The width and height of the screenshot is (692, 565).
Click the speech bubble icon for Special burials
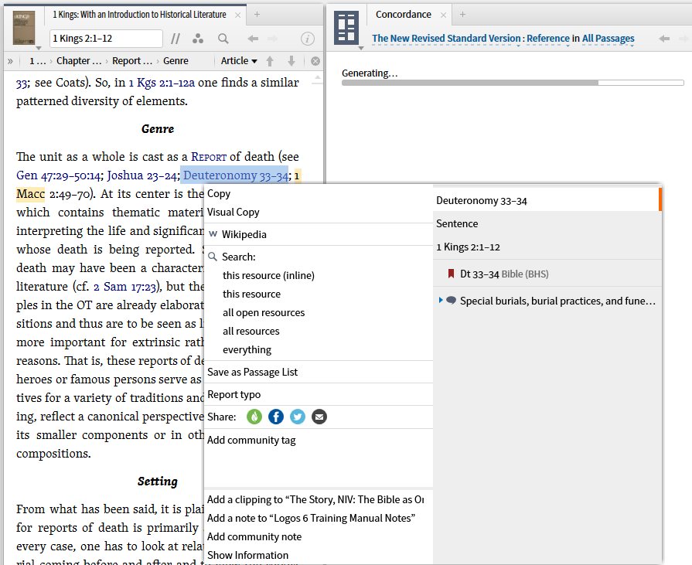[x=451, y=301]
